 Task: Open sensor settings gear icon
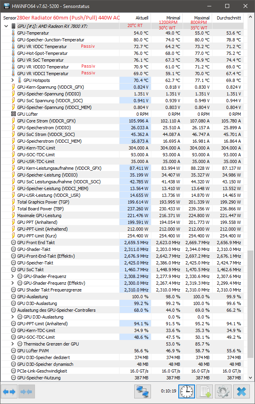[x=223, y=392]
